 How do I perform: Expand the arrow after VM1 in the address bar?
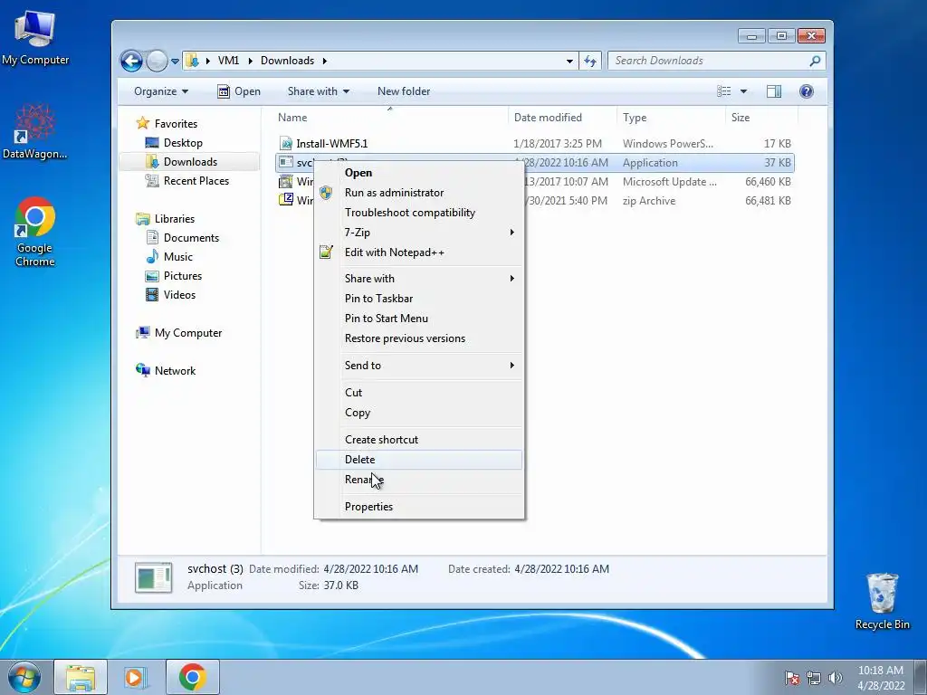click(x=250, y=61)
